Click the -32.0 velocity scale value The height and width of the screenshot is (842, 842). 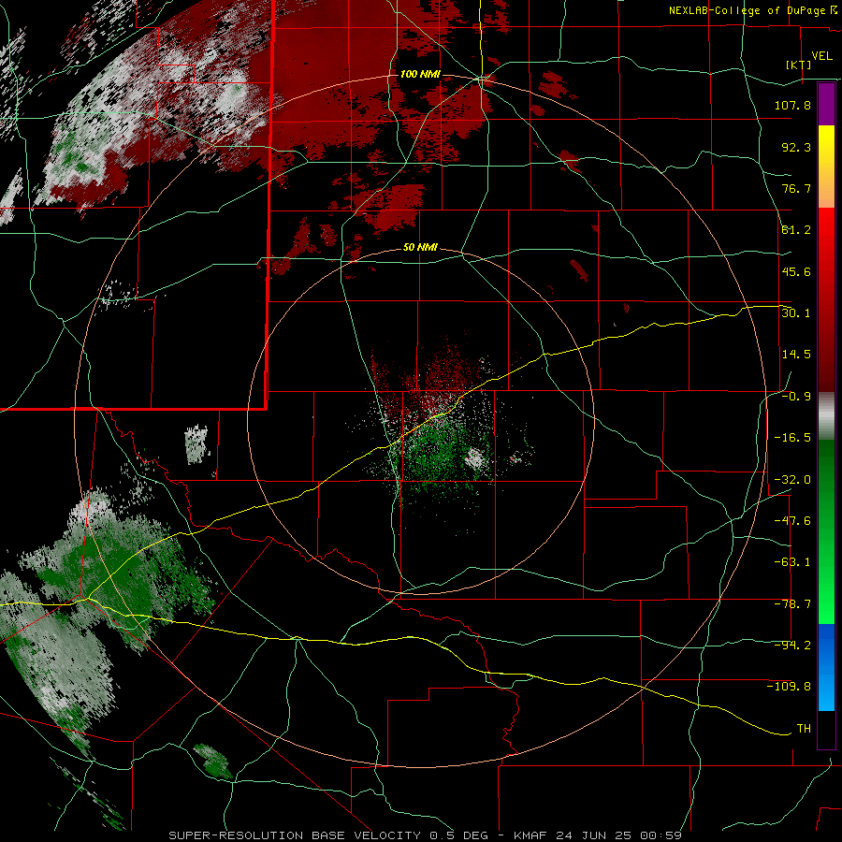792,480
